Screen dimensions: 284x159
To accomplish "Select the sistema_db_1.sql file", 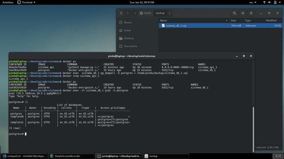I will pyautogui.click(x=220, y=26).
